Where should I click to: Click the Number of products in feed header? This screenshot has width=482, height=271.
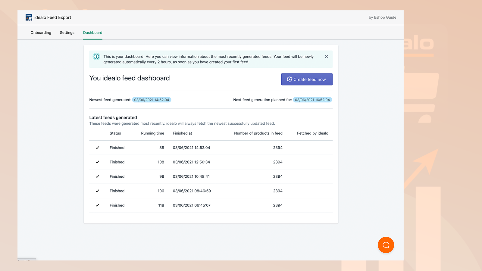pos(258,133)
